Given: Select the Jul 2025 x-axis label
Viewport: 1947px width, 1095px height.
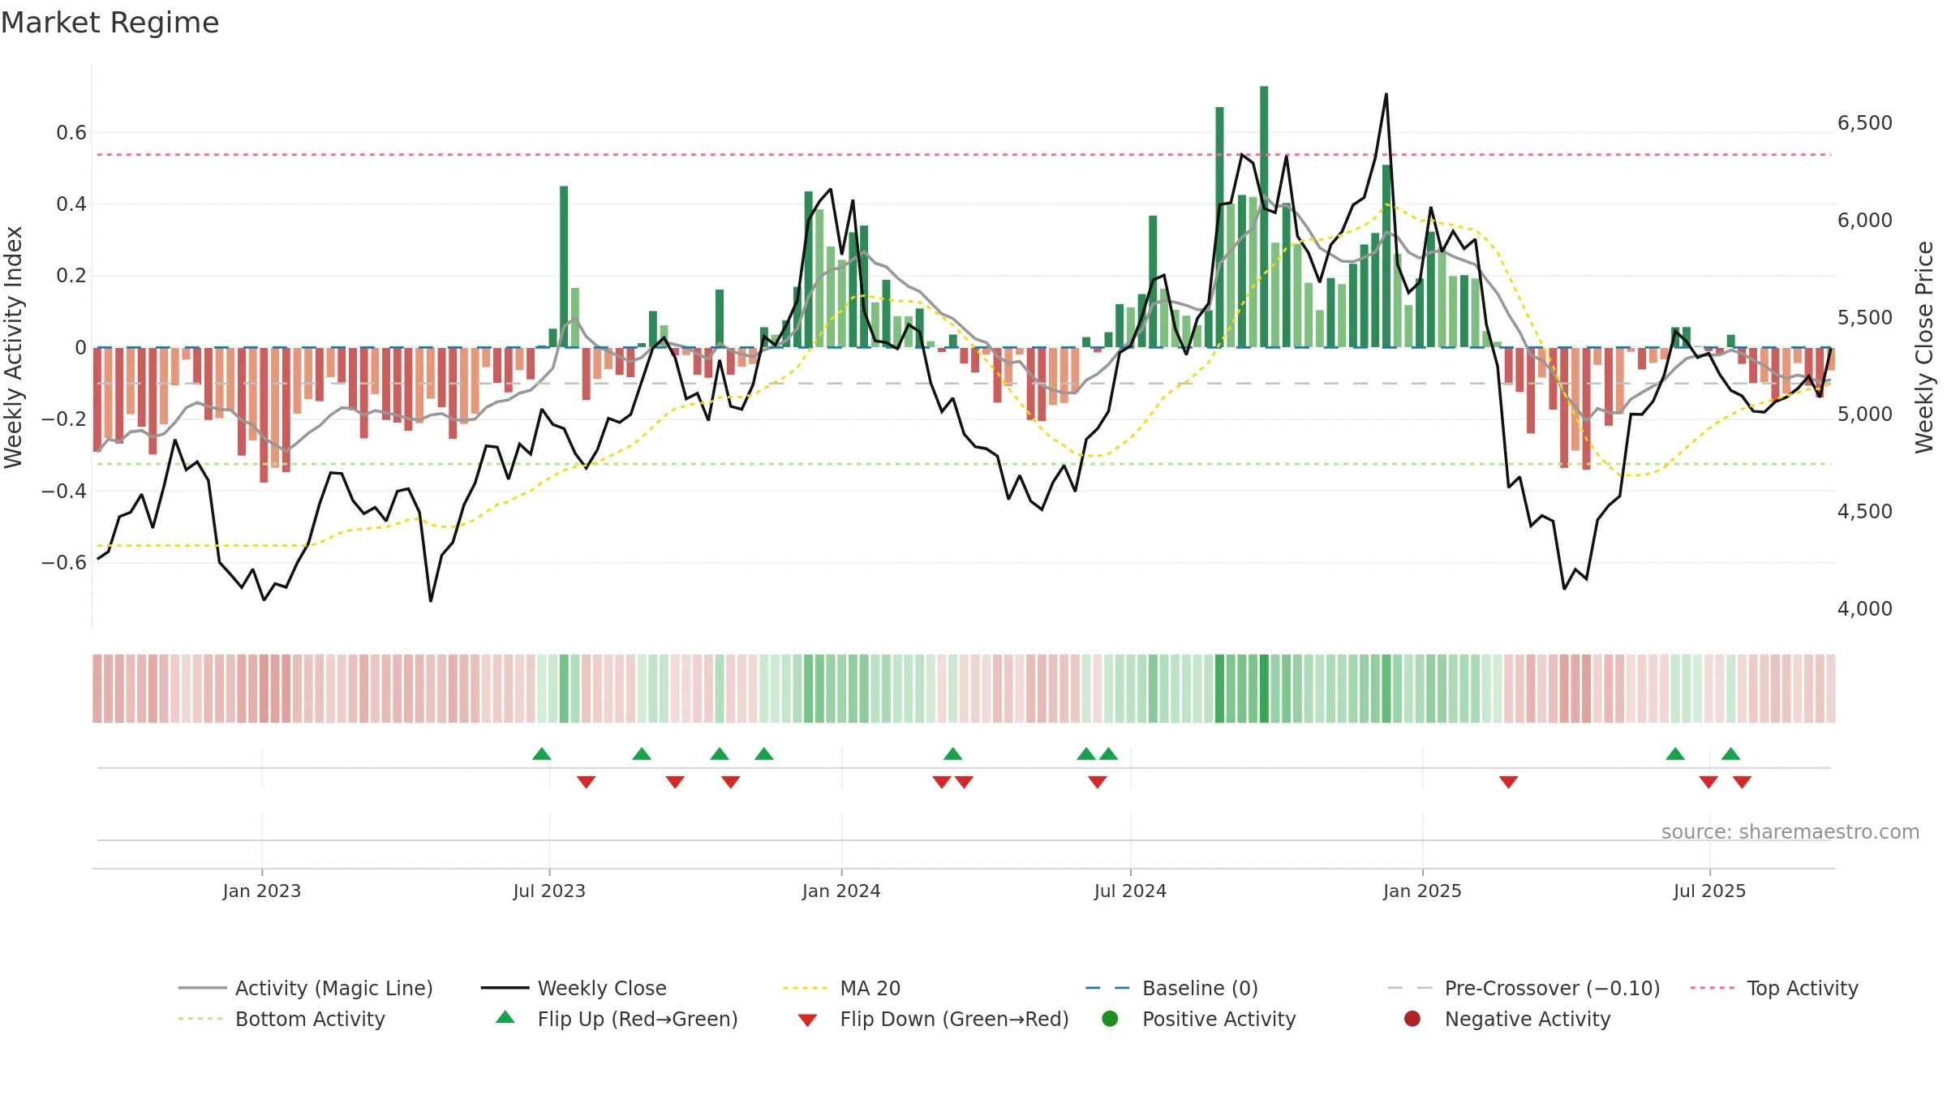Looking at the screenshot, I should (x=1709, y=891).
